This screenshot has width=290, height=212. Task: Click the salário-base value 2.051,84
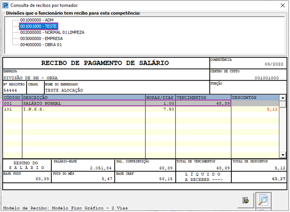(x=101, y=168)
